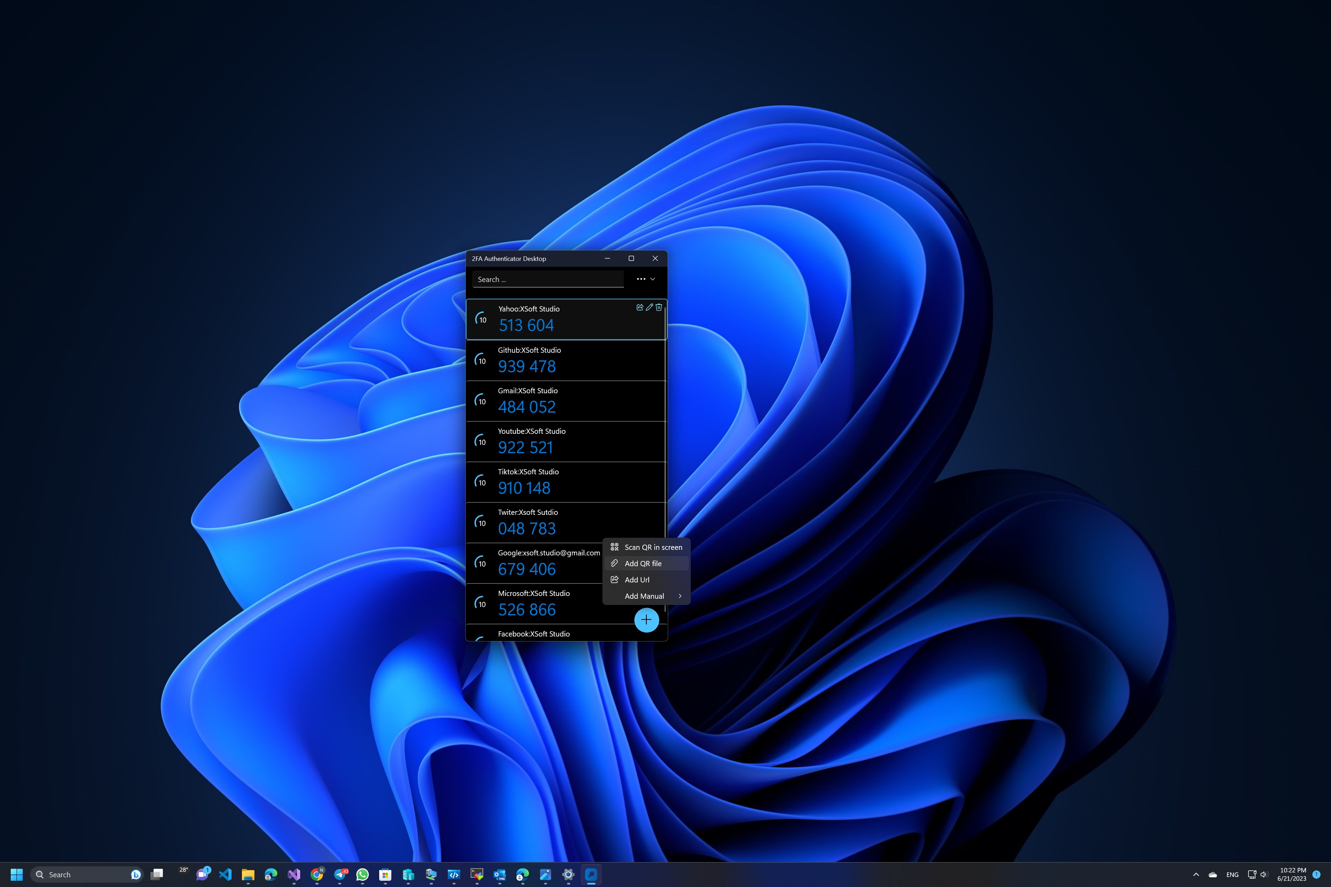Select the Github:XSoft Studio code entry
The image size is (1331, 887).
(566, 360)
